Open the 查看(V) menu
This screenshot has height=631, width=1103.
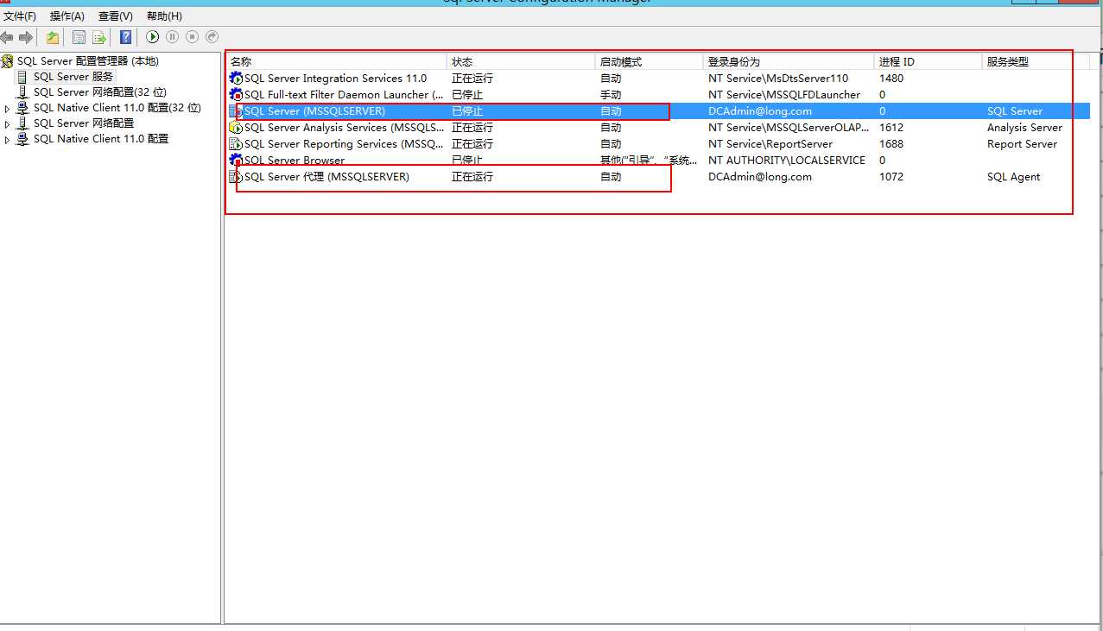[116, 16]
